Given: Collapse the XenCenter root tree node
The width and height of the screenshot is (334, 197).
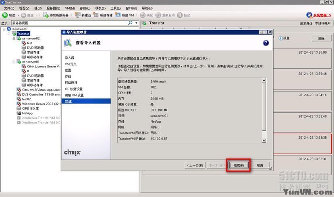Looking at the screenshot, I should coord(4,29).
